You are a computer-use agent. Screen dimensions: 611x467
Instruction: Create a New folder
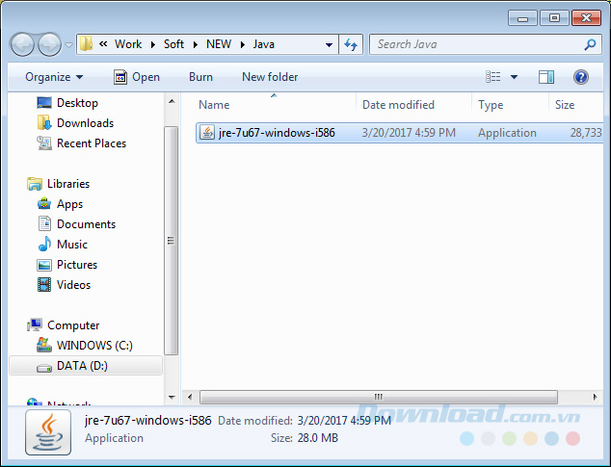[x=270, y=77]
